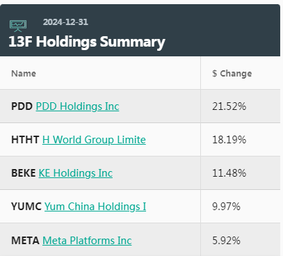Click the 11.48% change value
This screenshot has height=256, width=283.
pos(229,173)
